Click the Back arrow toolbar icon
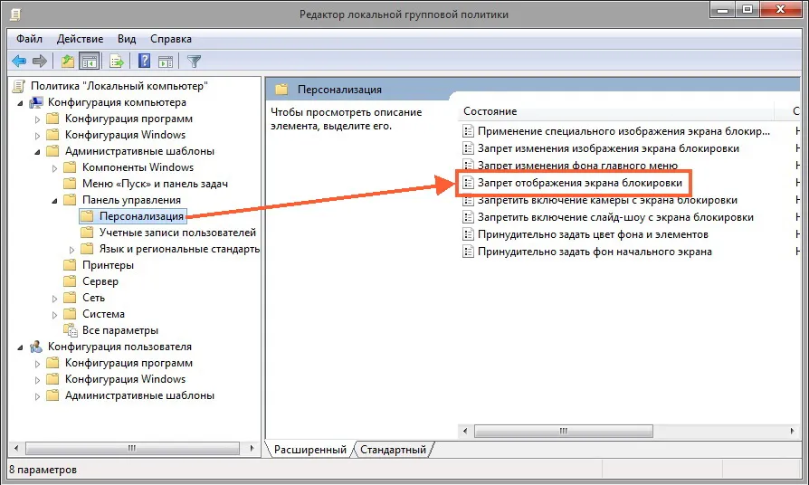The width and height of the screenshot is (809, 485). point(19,62)
